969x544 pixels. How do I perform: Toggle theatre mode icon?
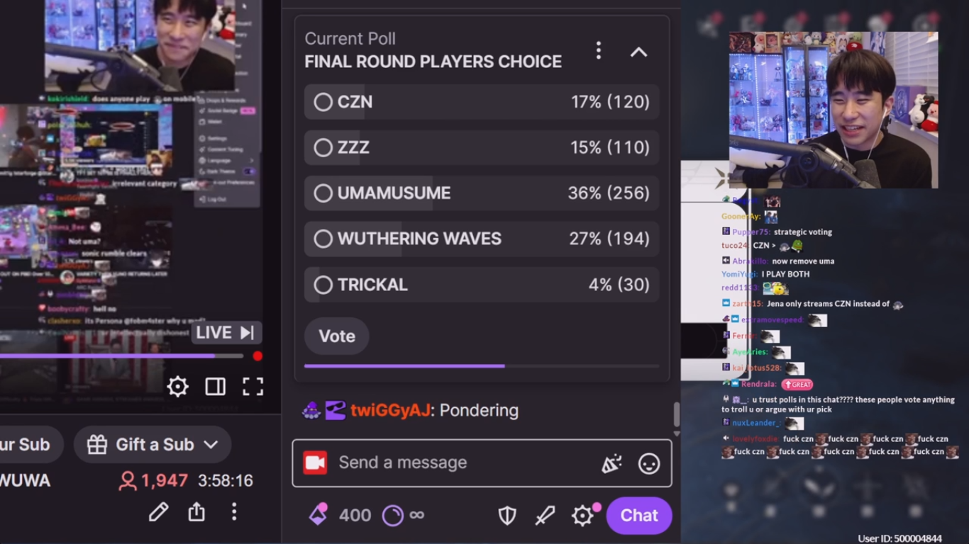coord(216,386)
